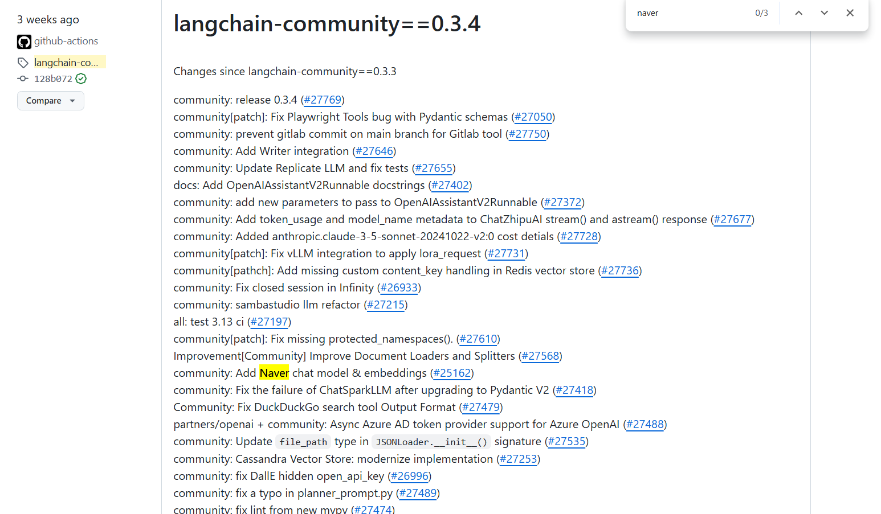This screenshot has height=514, width=881.
Task: Open pull request #27769 link
Action: click(323, 100)
